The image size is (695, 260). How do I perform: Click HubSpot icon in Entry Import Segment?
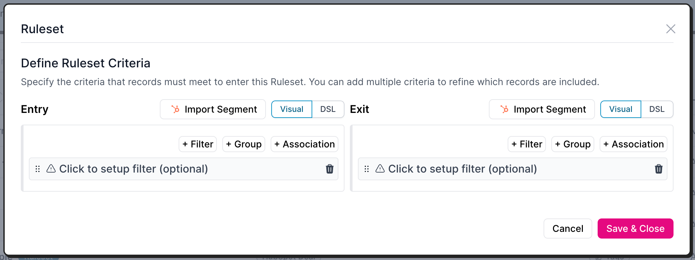point(175,109)
